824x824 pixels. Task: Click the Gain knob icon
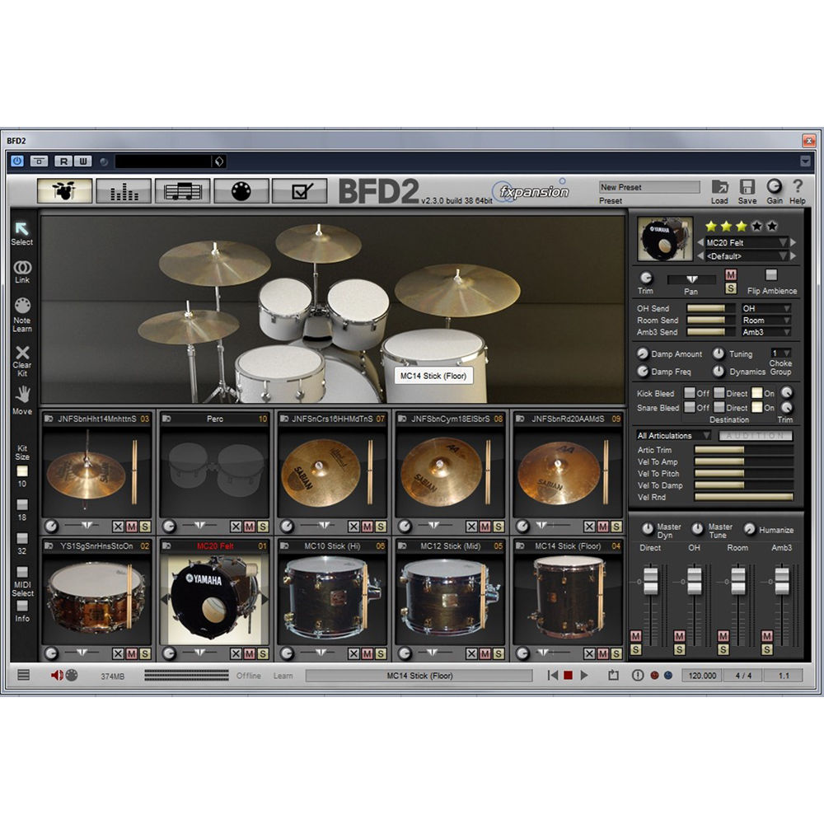(x=774, y=186)
